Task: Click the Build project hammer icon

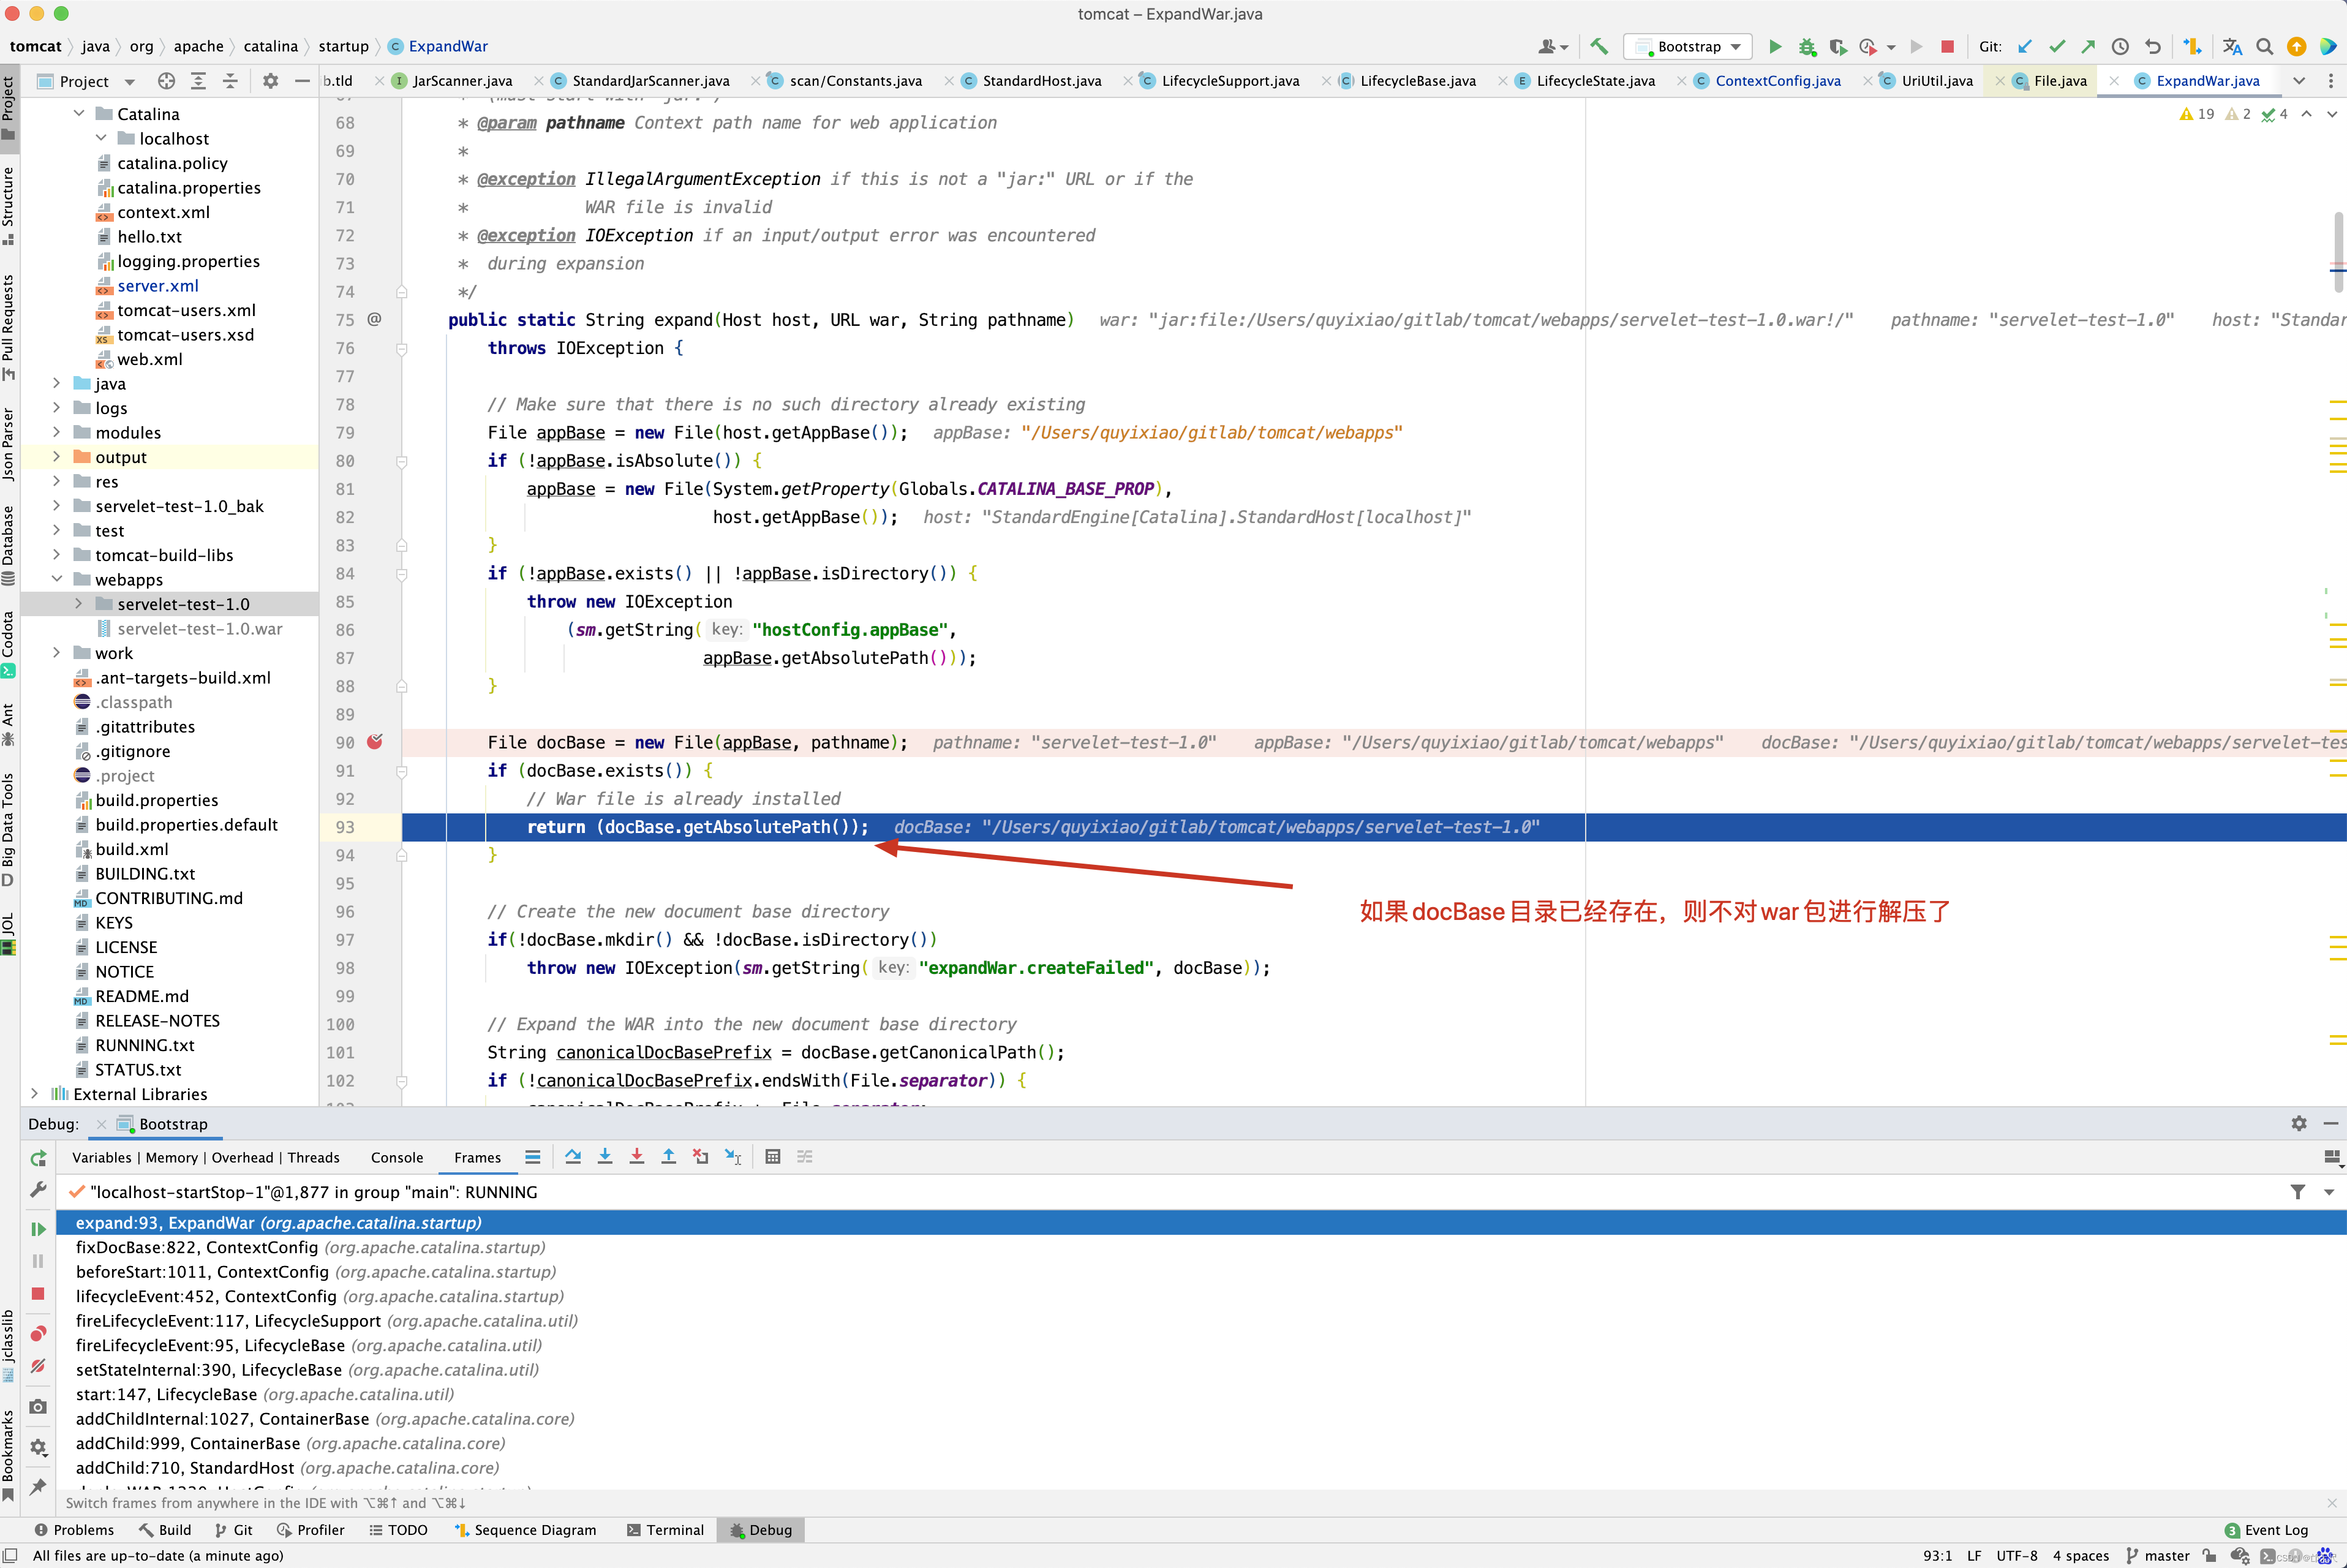Action: coord(1599,46)
